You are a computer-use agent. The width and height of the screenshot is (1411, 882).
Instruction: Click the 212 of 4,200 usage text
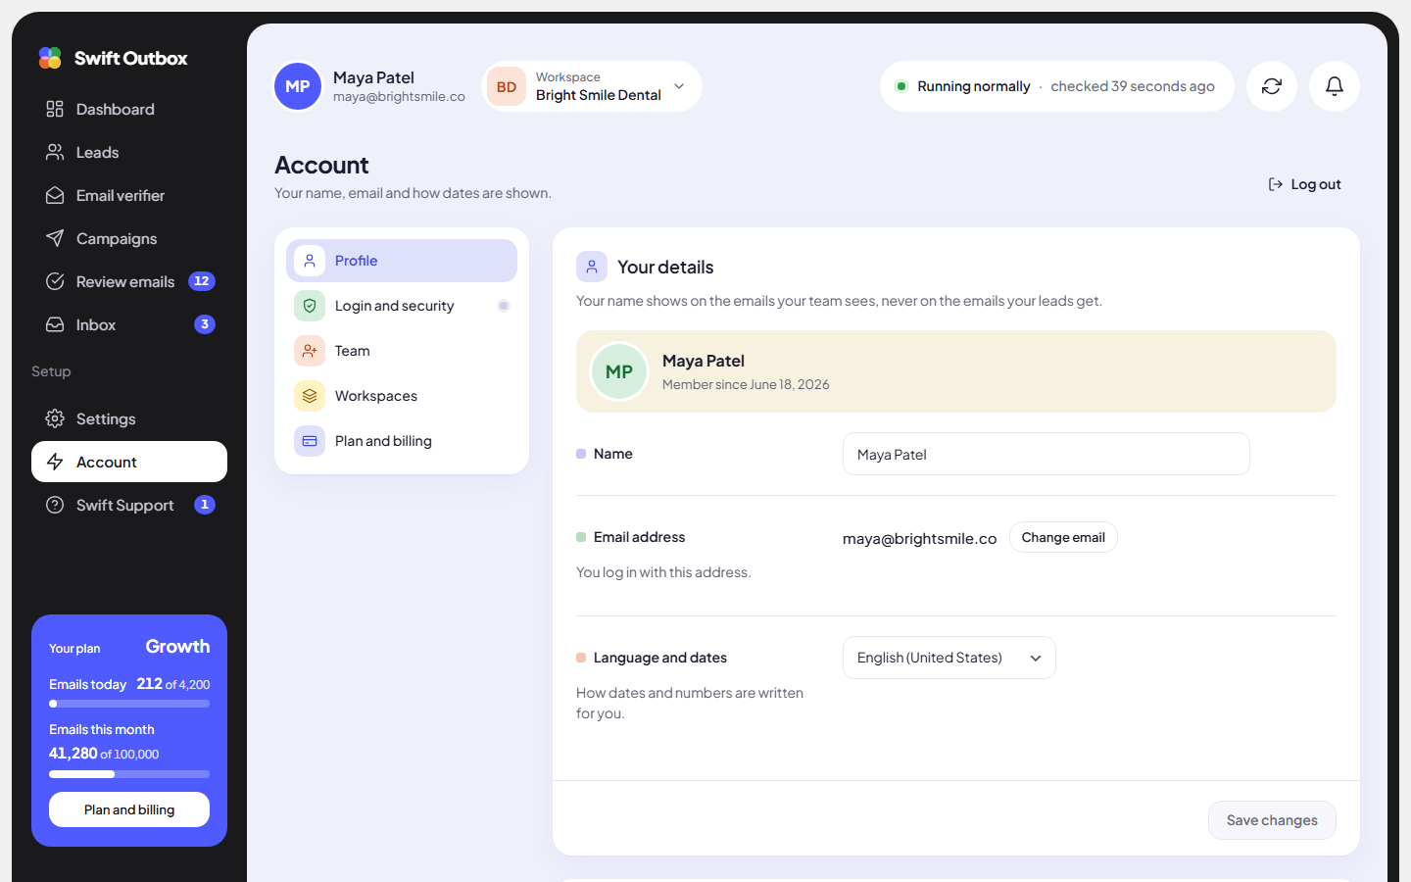[173, 684]
